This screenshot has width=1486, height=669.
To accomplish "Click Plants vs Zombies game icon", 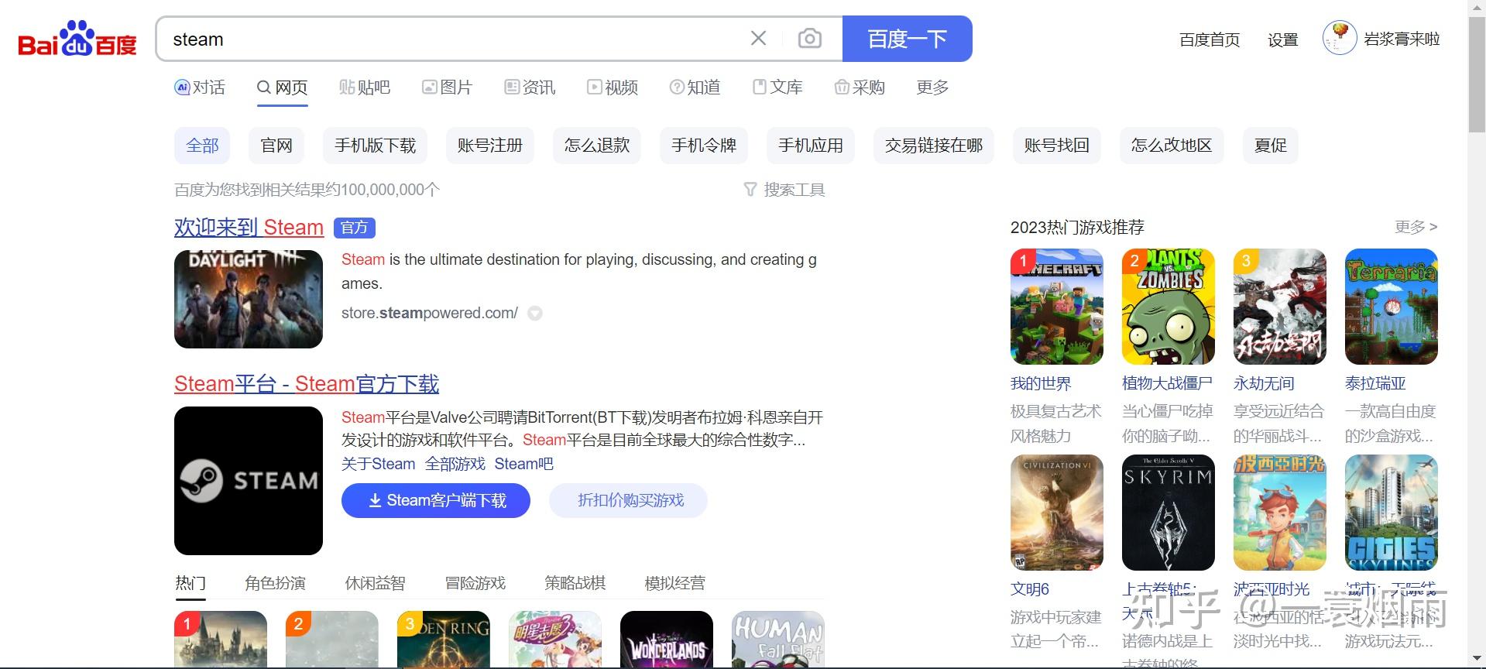I will point(1169,307).
